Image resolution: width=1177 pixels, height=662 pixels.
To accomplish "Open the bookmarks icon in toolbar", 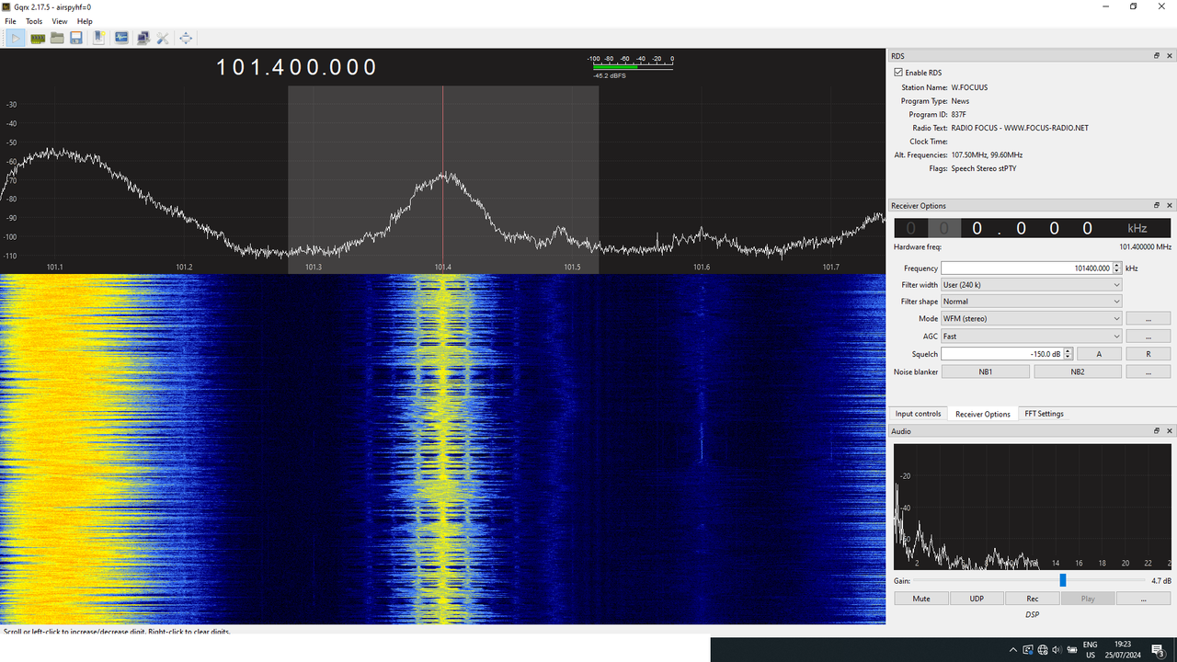I will pos(98,38).
